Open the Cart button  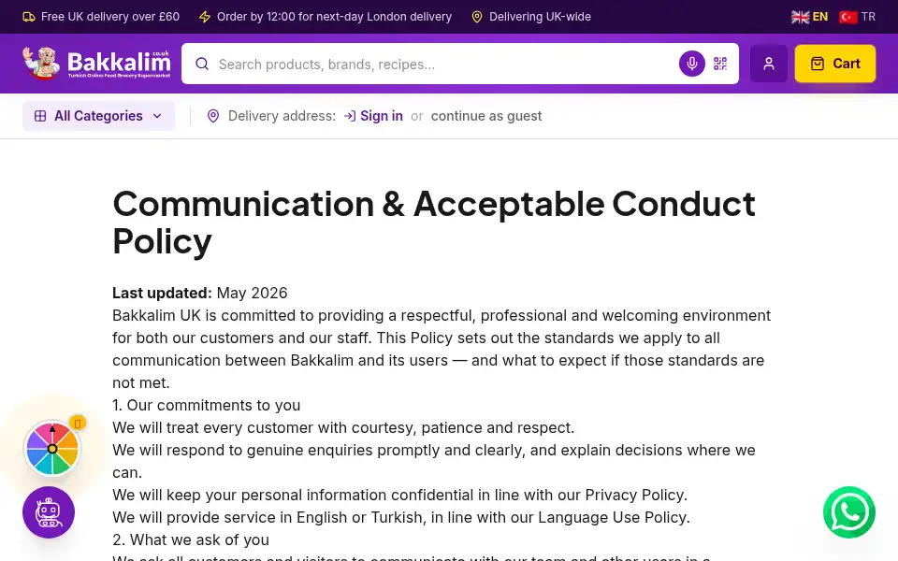tap(835, 64)
